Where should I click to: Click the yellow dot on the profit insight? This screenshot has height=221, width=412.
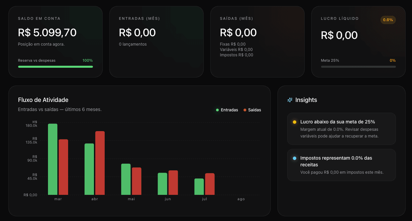tap(295, 122)
